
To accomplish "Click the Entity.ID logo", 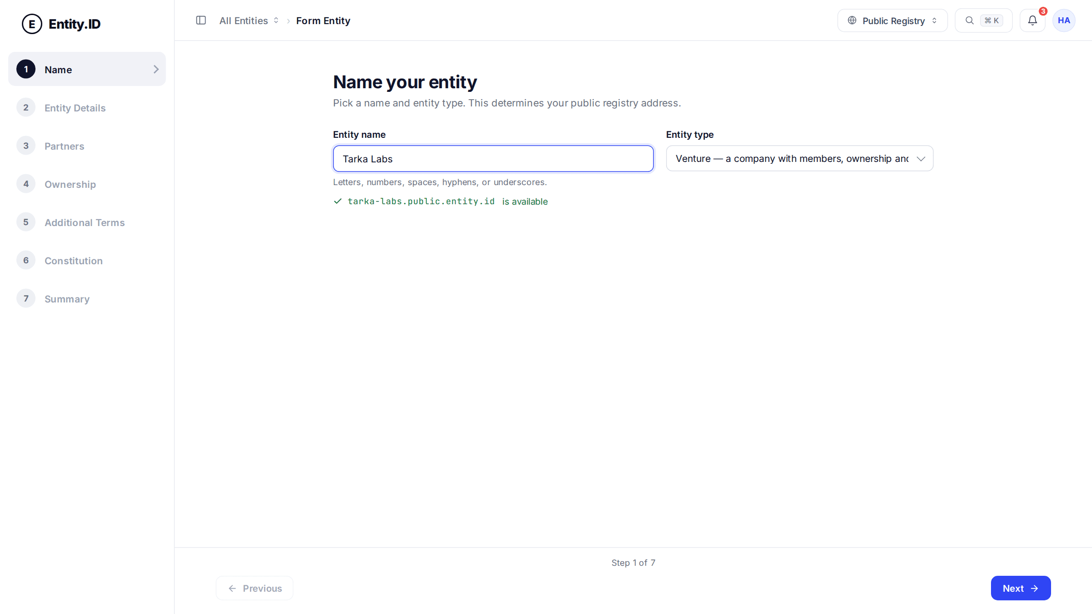I will [x=61, y=24].
